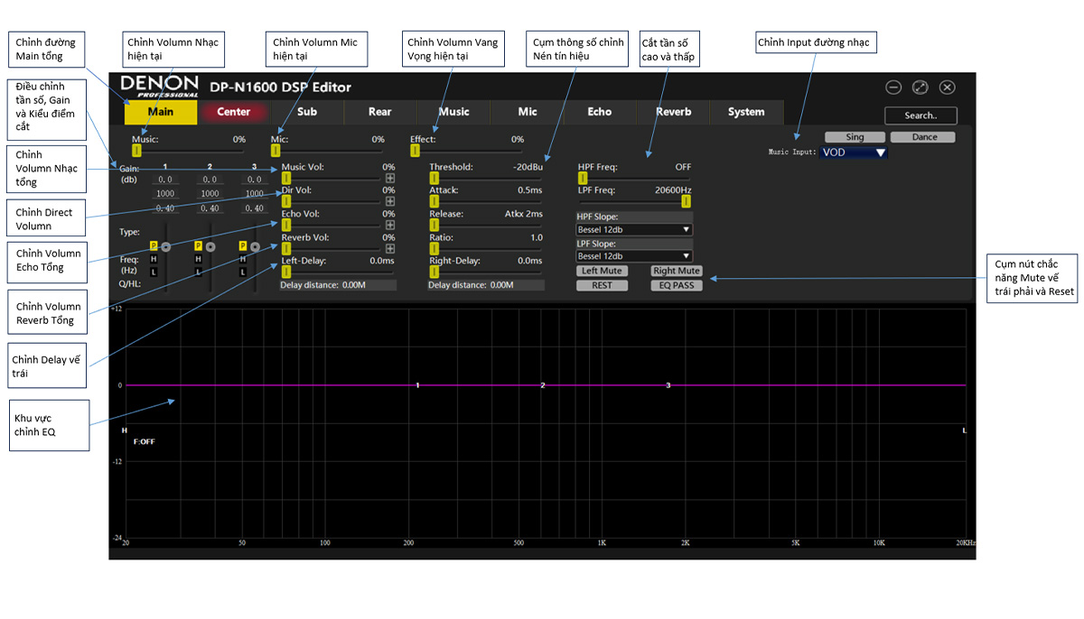Click the Left-Delay slider handle
1084x619 pixels.
286,272
